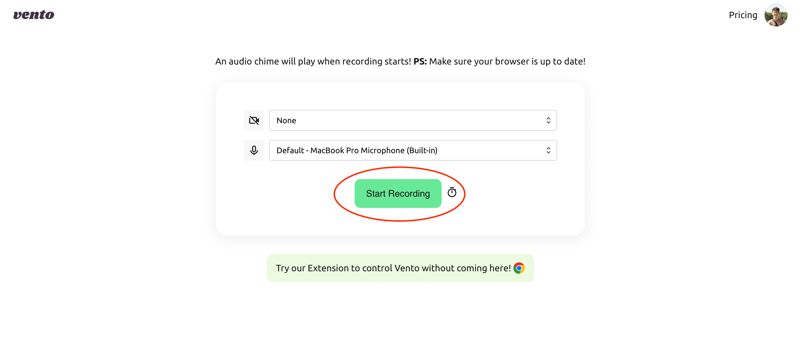Click the Extension suggestion notification

click(400, 268)
